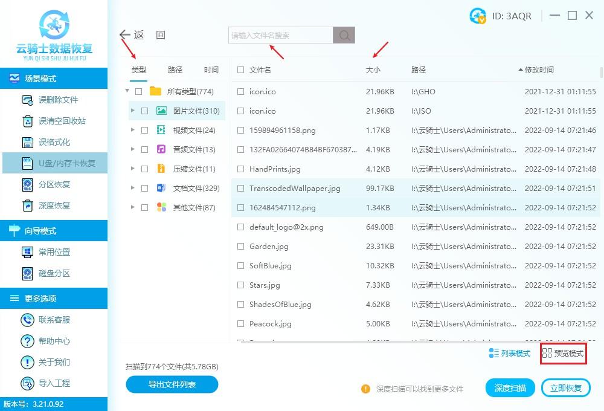Click the 文档文件 document type icon
604x411 pixels.
pos(161,188)
